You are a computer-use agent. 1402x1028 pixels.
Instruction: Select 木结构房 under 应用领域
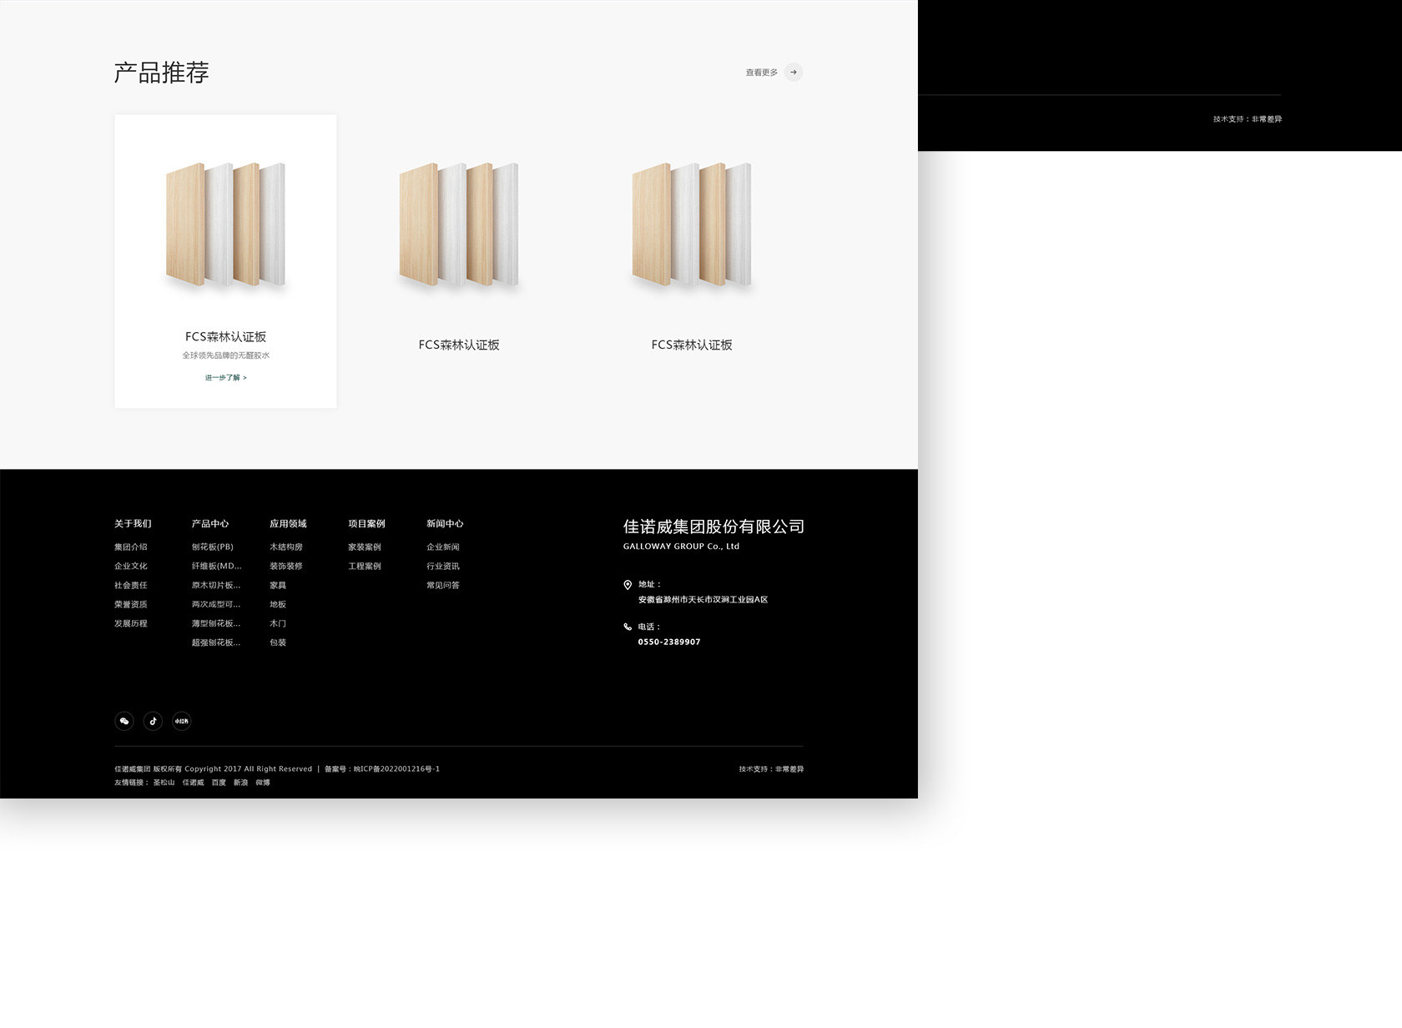coord(285,547)
